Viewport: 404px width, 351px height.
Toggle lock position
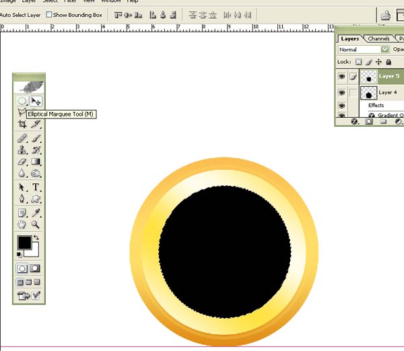(x=378, y=62)
